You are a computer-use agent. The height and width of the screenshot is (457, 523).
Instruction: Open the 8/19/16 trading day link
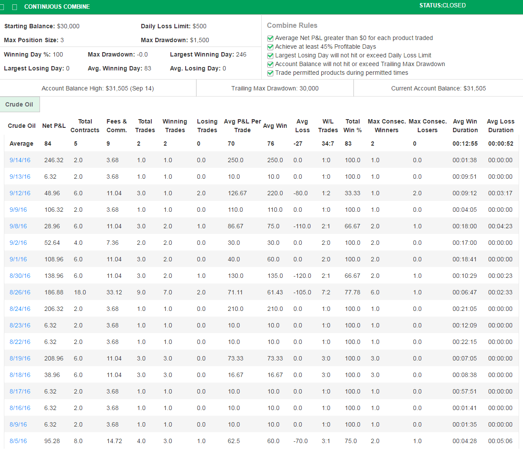pos(20,358)
